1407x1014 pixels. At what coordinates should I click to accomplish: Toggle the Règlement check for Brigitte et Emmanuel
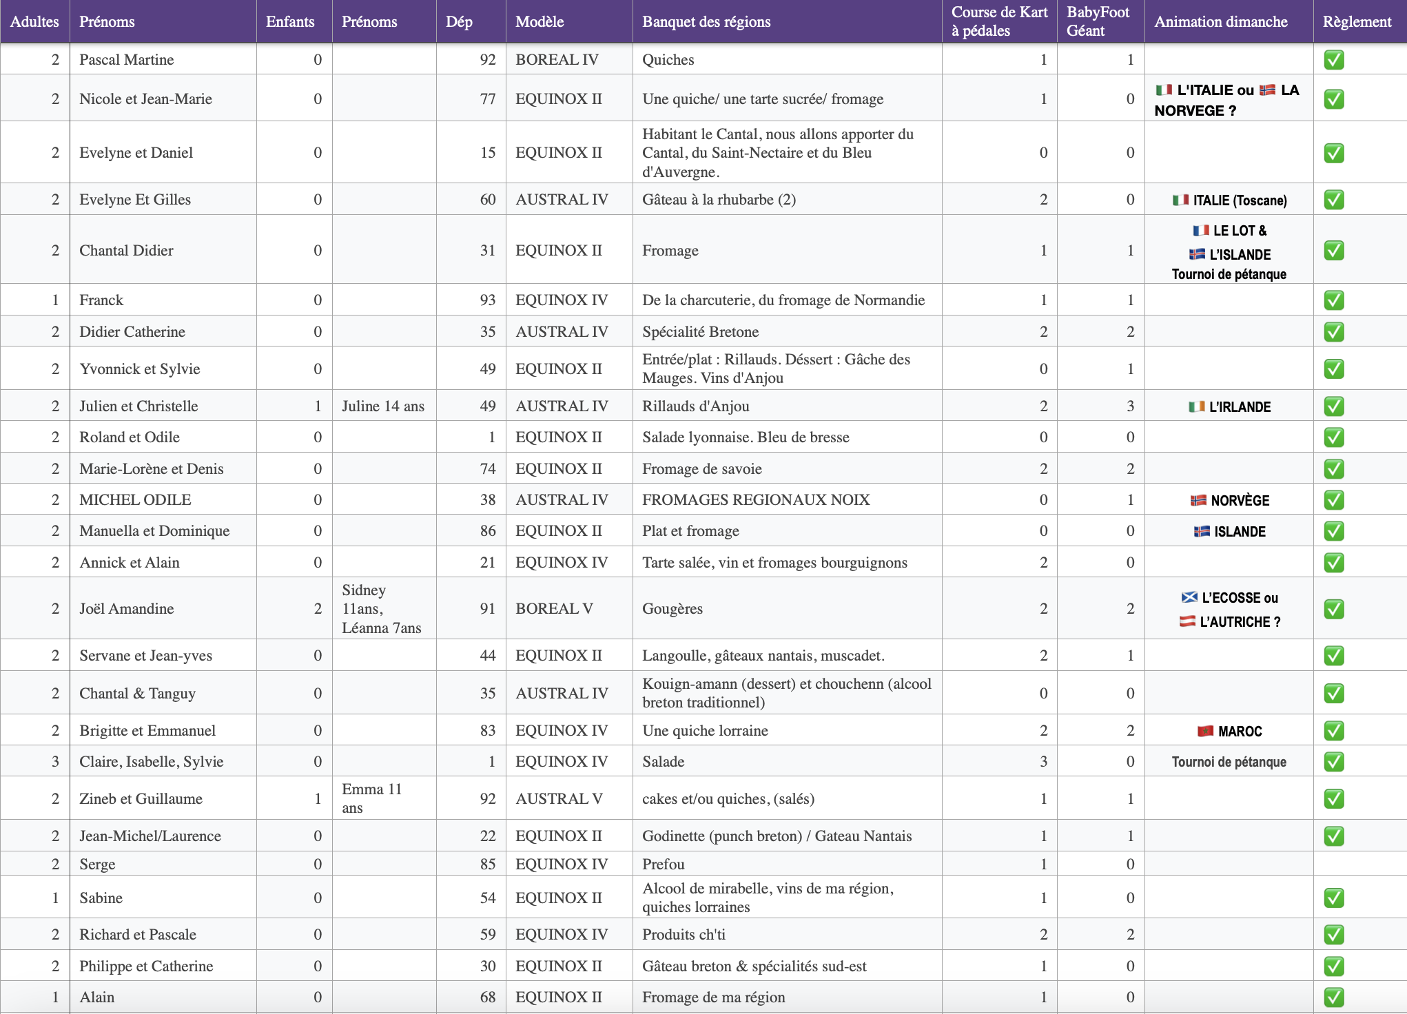1334,731
